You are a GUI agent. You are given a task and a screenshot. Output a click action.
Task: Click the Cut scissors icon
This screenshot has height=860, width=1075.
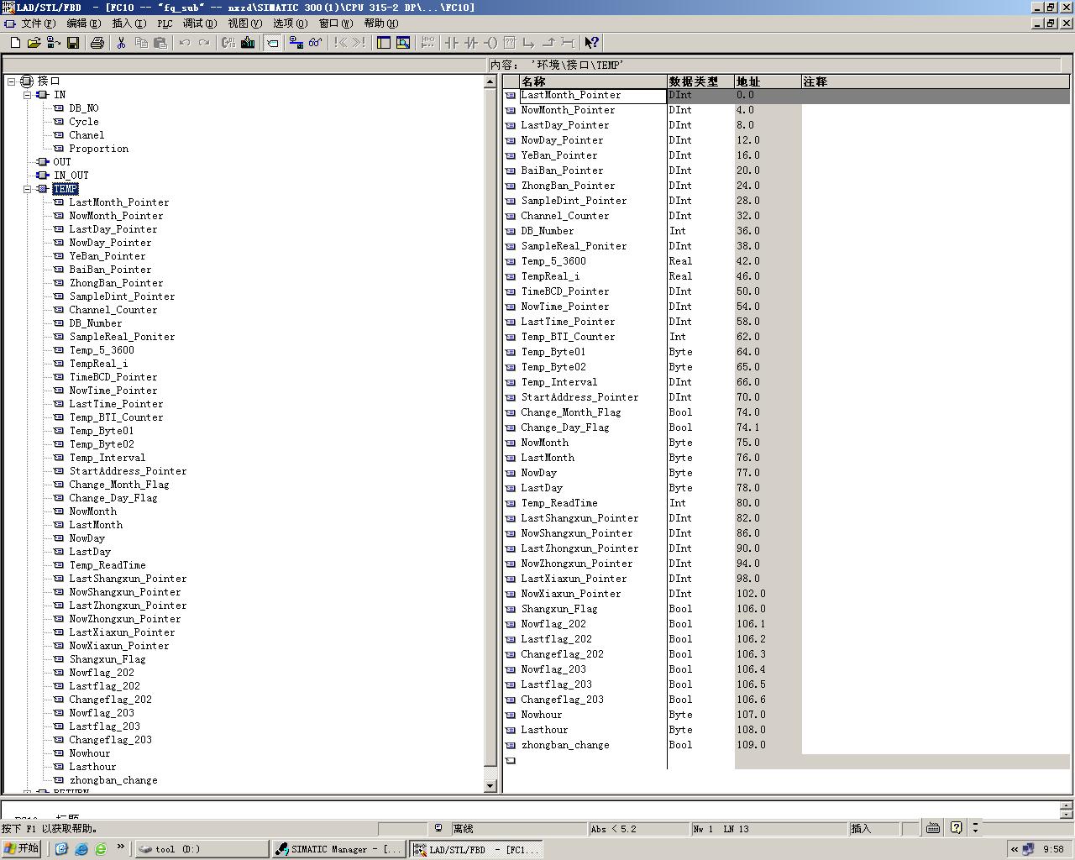(121, 43)
